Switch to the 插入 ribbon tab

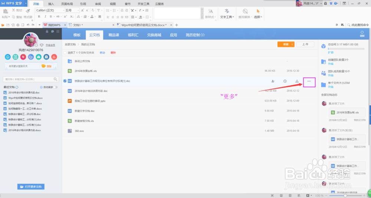(51, 4)
